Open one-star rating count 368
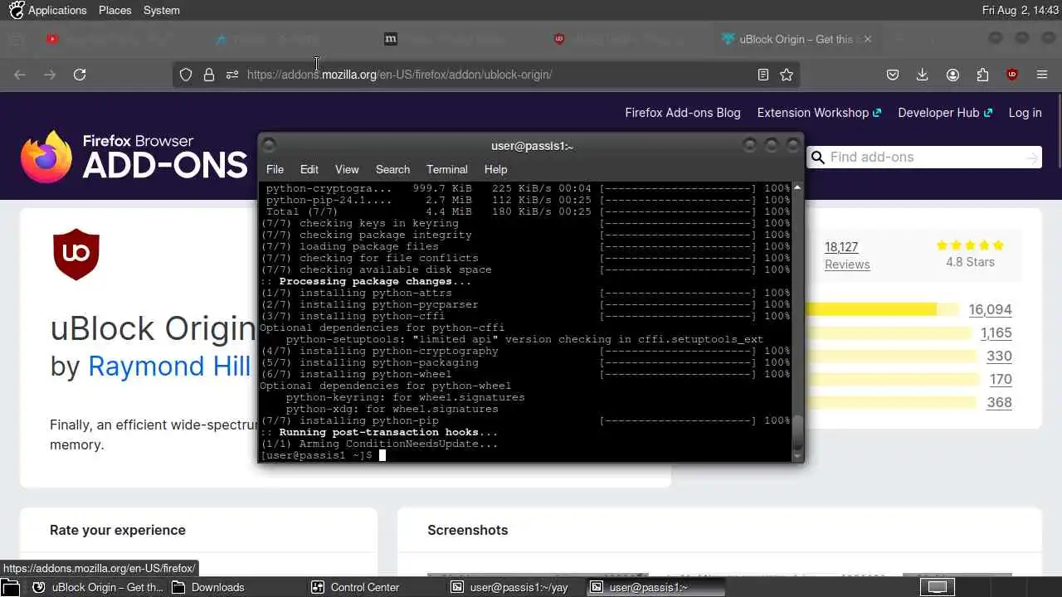 (x=999, y=402)
